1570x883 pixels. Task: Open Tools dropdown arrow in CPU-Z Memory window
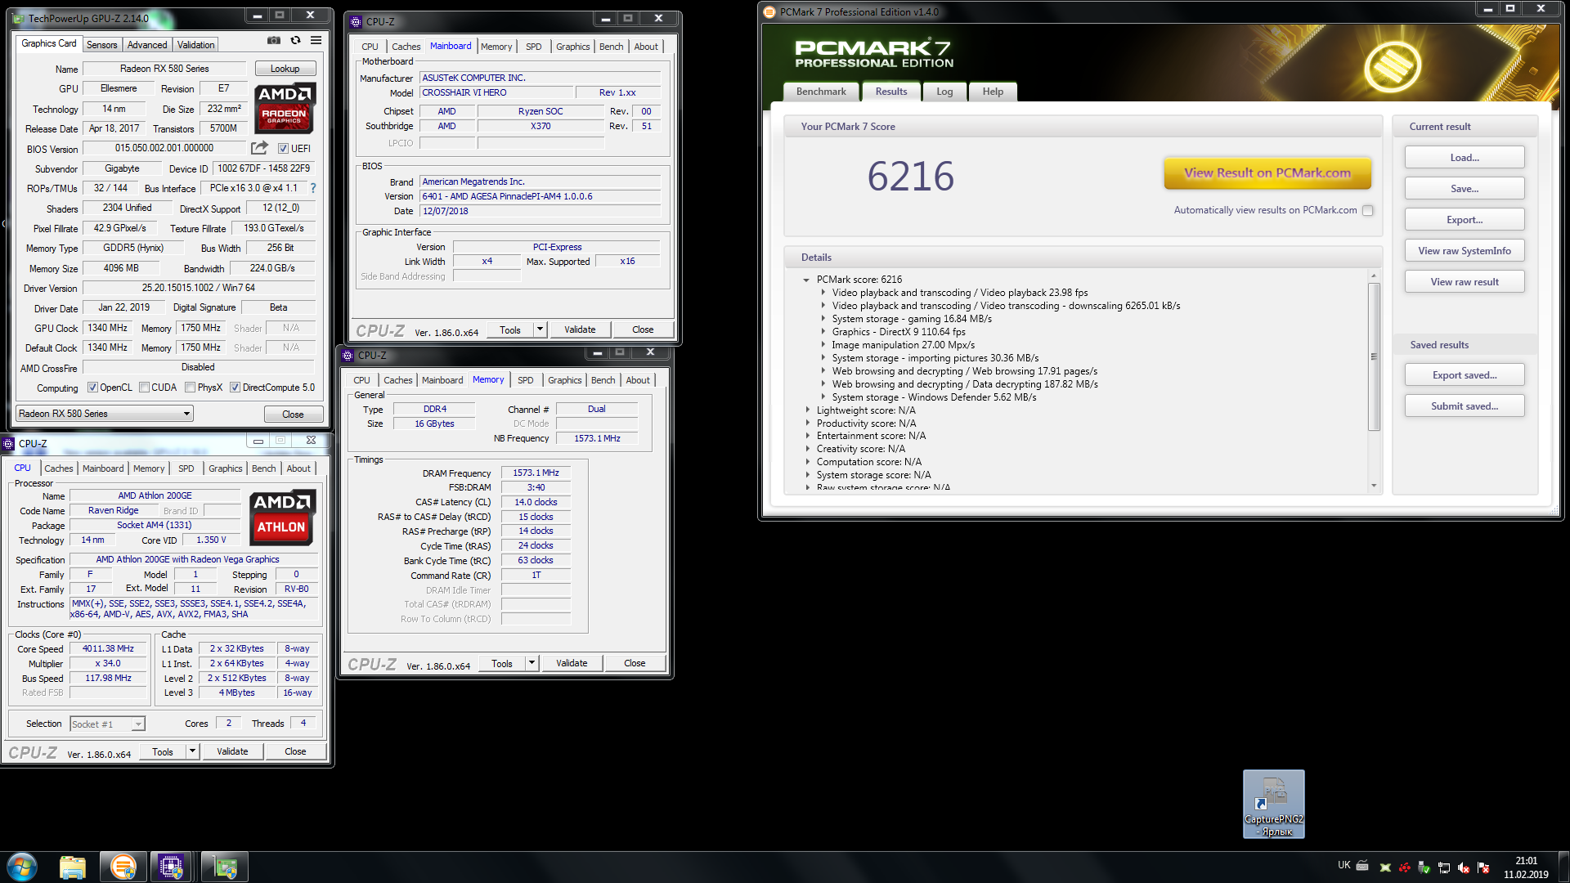532,663
